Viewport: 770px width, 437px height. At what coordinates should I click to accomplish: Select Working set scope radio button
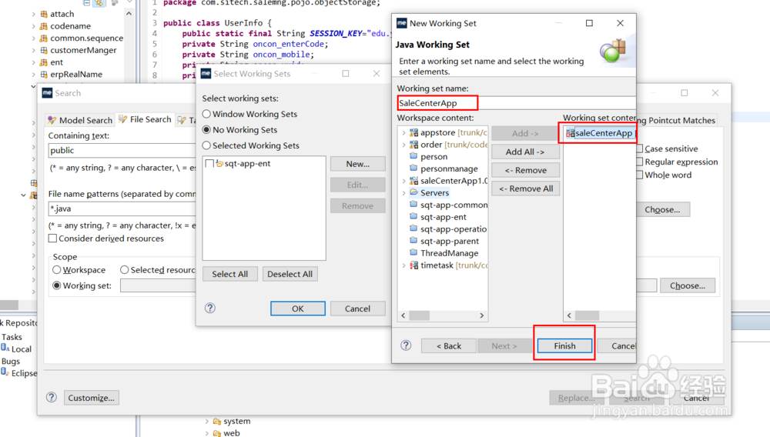pos(57,285)
